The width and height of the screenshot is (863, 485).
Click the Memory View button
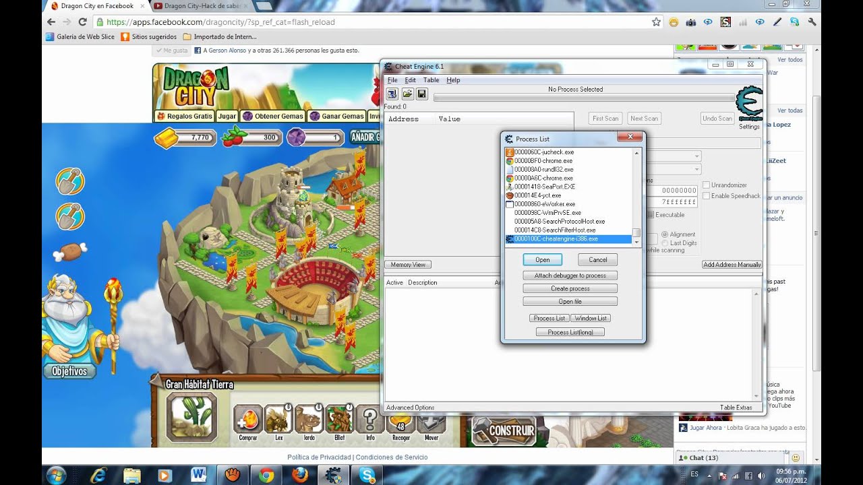408,265
